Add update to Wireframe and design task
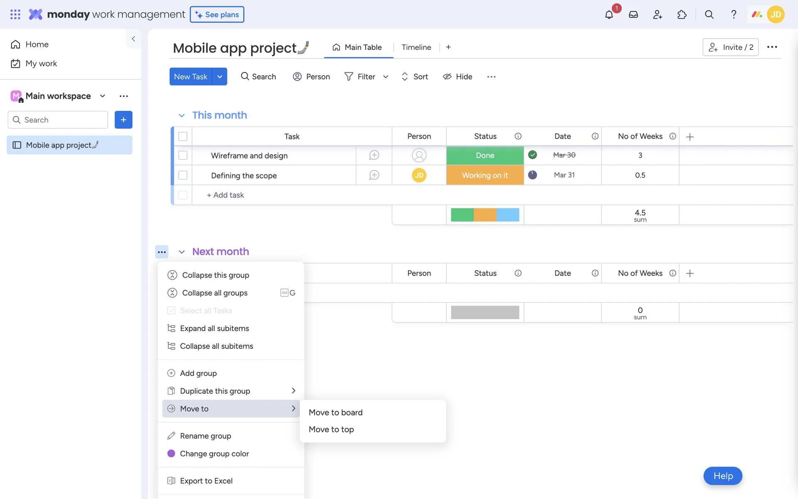 pyautogui.click(x=374, y=155)
